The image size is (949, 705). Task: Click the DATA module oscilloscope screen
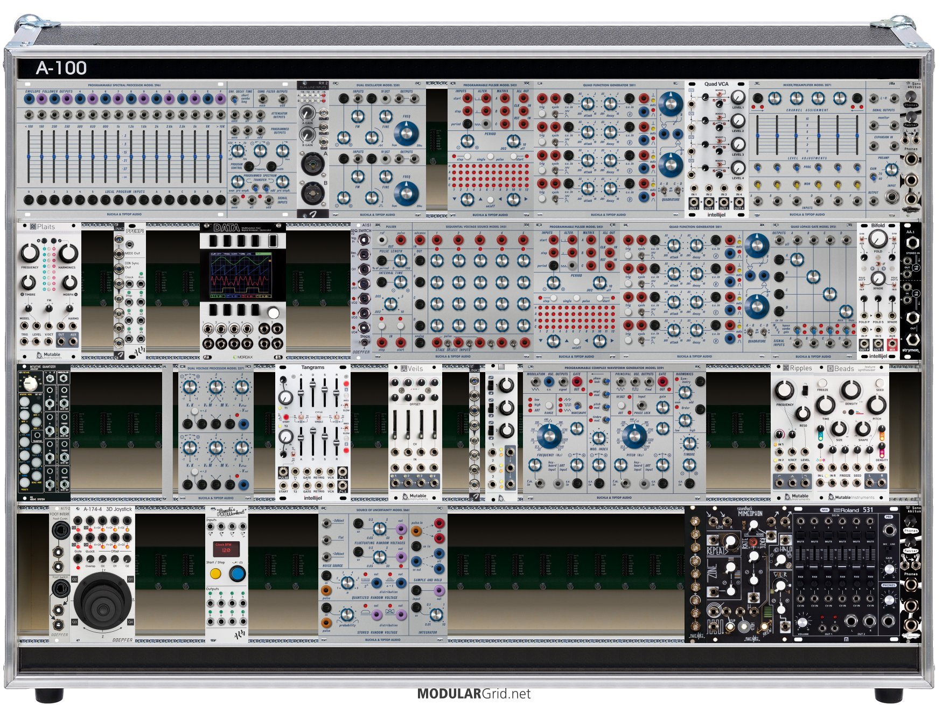tap(242, 275)
